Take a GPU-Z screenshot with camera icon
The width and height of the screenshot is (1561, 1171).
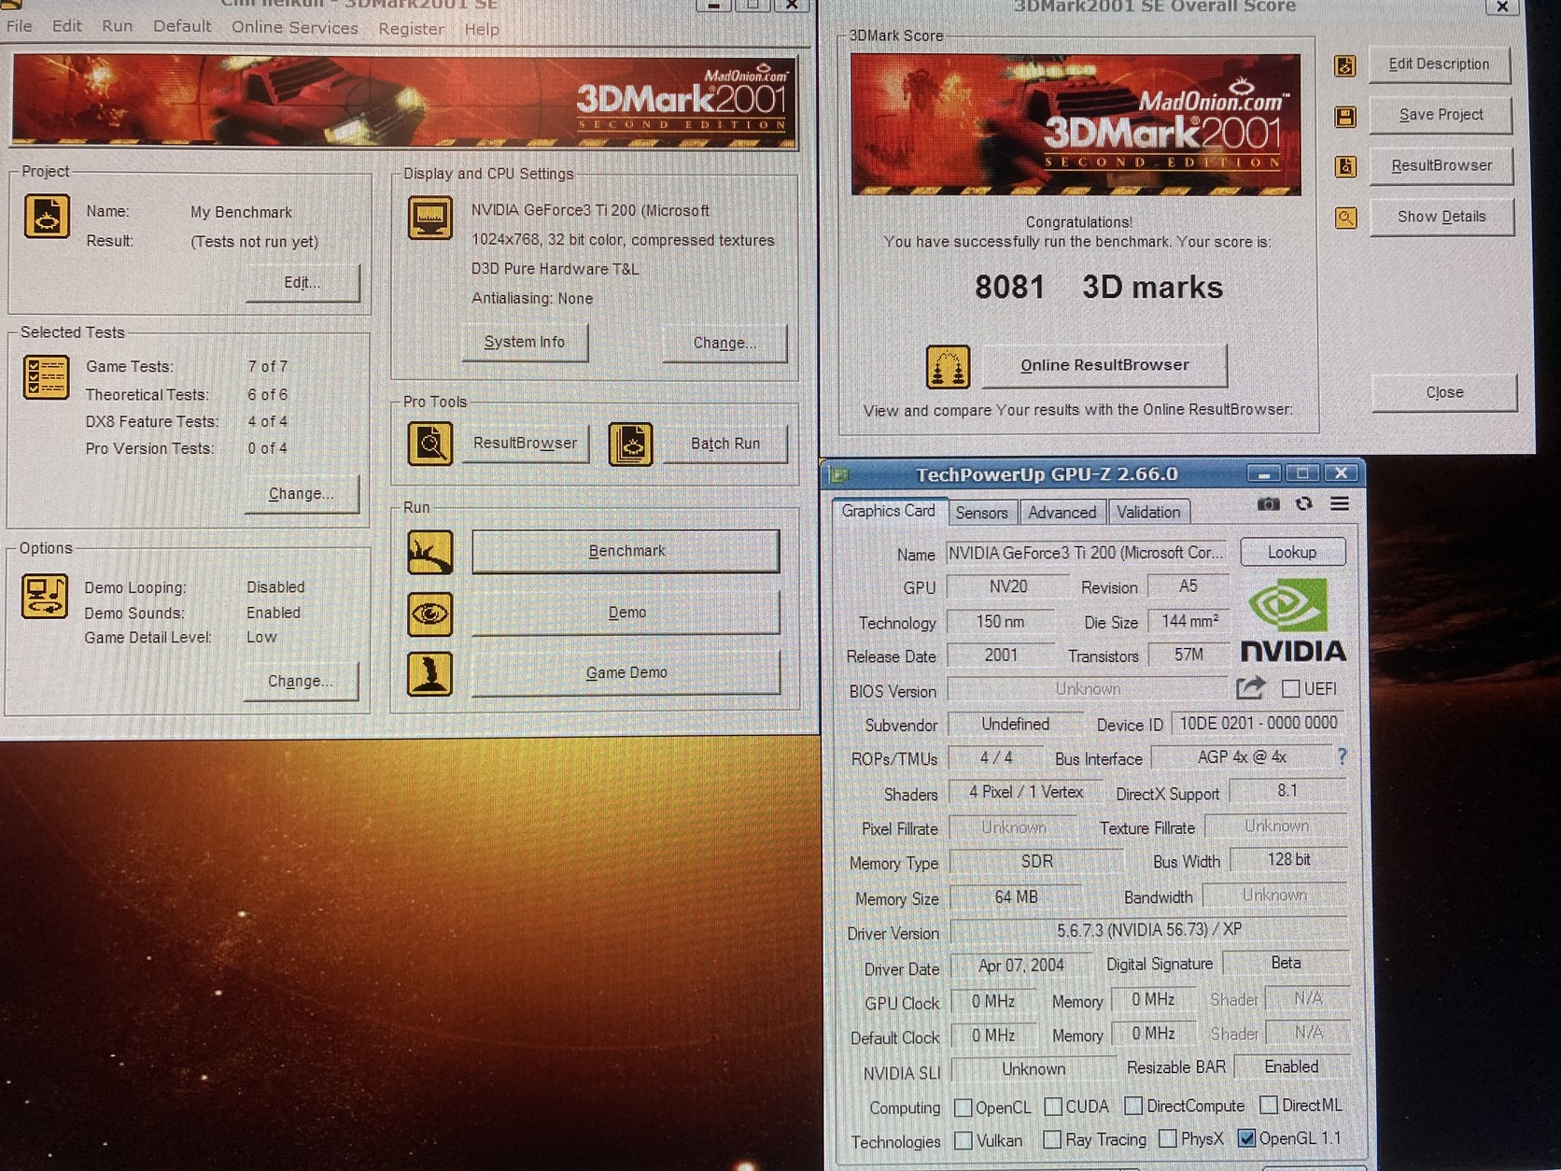click(x=1268, y=504)
